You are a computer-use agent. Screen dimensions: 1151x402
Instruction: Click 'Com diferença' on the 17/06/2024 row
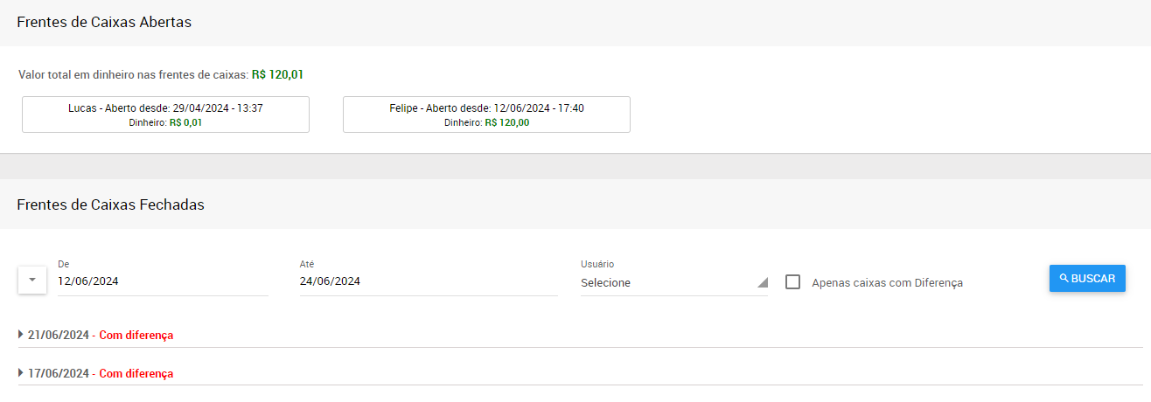136,373
